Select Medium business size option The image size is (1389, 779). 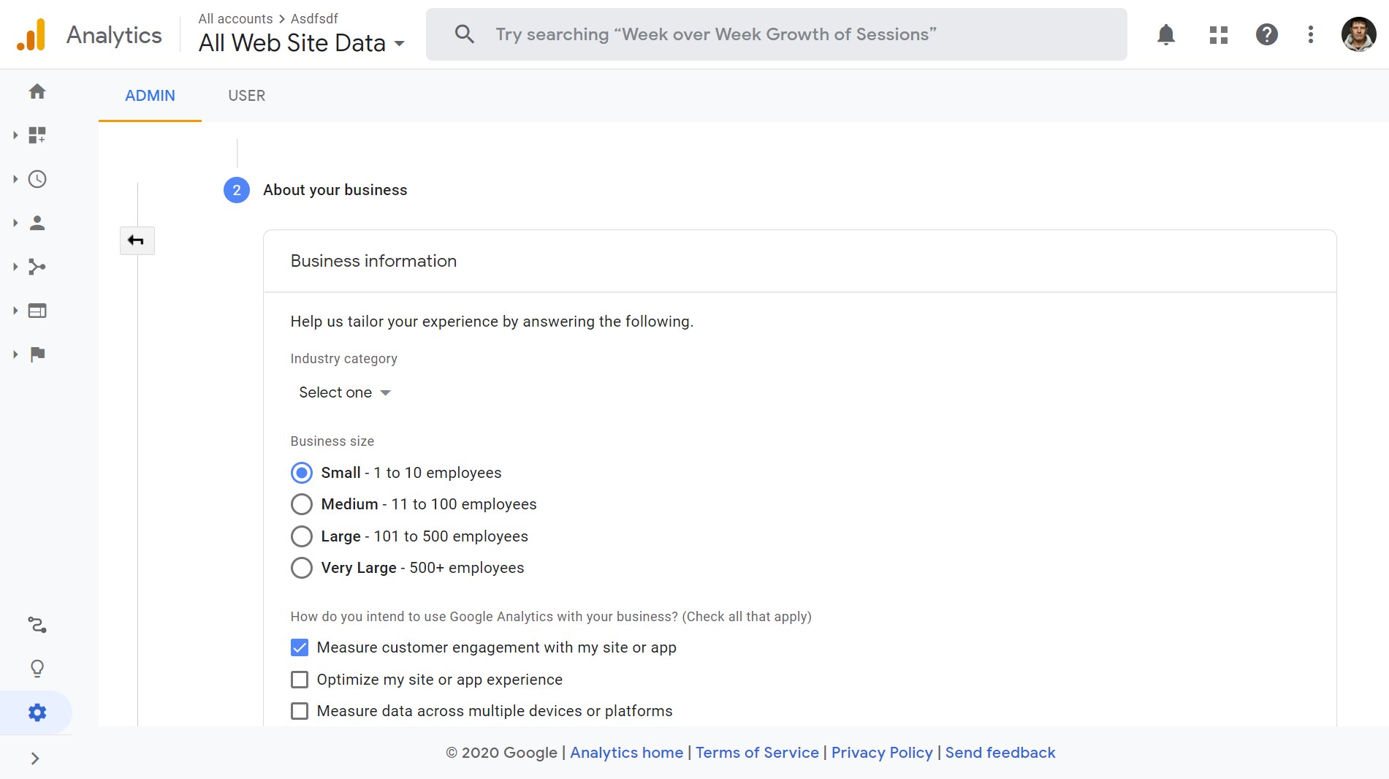[302, 504]
